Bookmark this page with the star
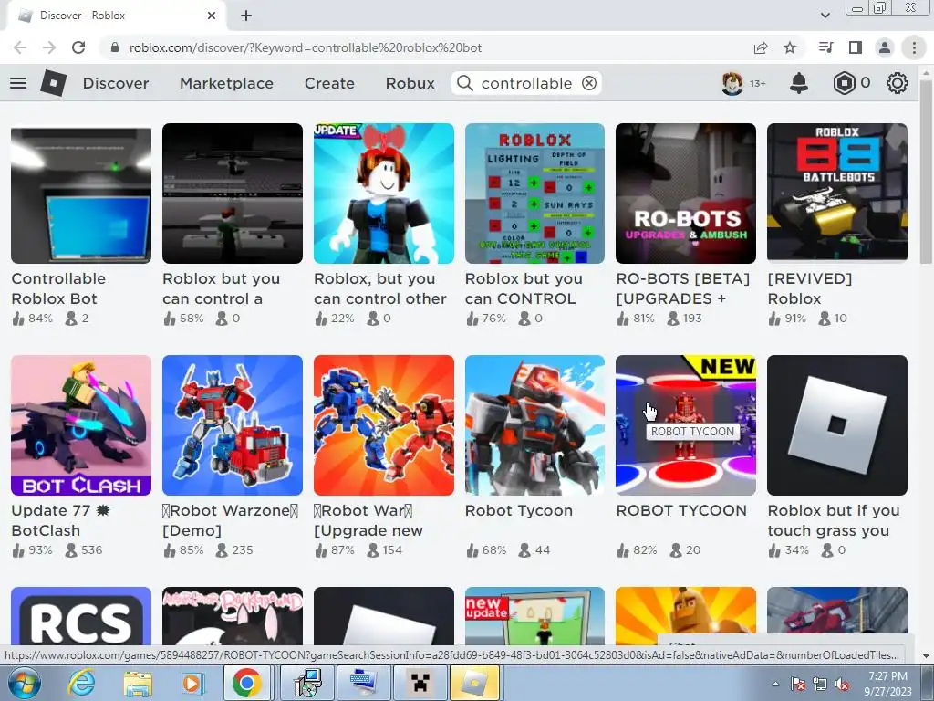The height and width of the screenshot is (701, 934). pyautogui.click(x=790, y=47)
